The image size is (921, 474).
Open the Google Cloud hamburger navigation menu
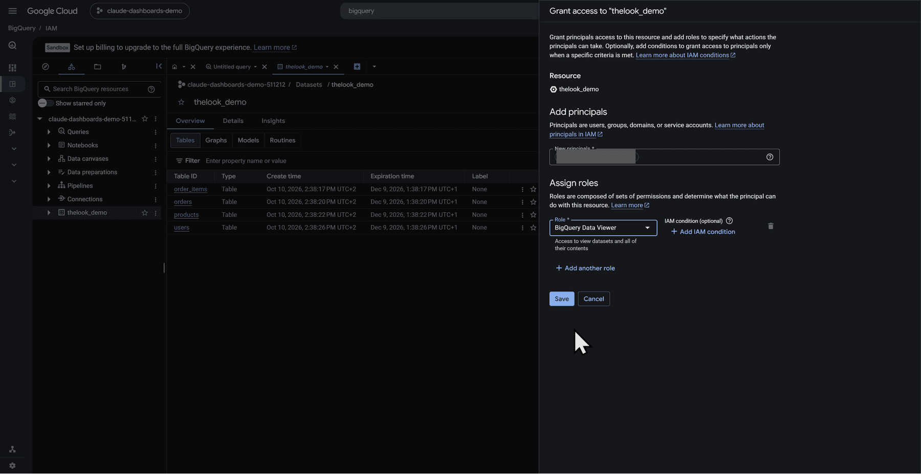(x=13, y=11)
